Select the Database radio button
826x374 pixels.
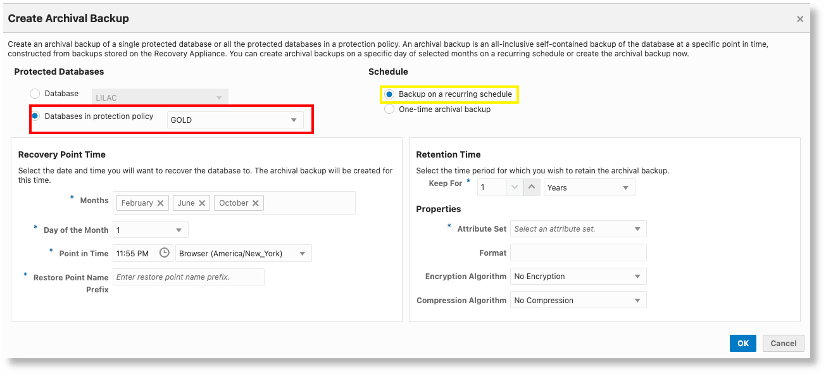pyautogui.click(x=35, y=93)
